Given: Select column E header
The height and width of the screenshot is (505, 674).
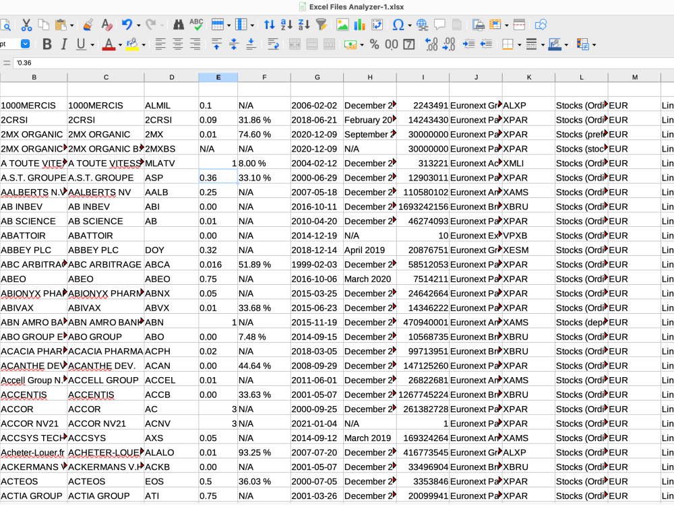Looking at the screenshot, I should tap(218, 77).
